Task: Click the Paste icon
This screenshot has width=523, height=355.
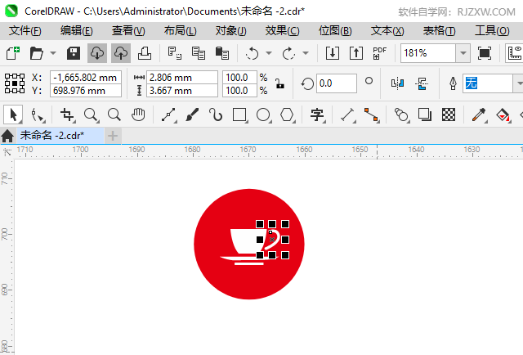Action: (222, 53)
